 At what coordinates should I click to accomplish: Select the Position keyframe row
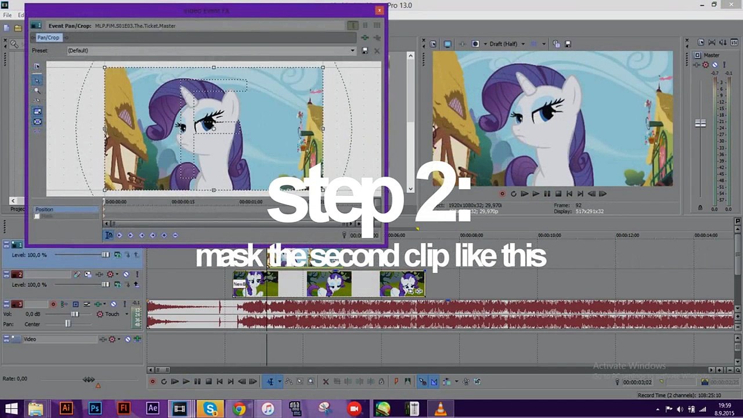click(66, 210)
